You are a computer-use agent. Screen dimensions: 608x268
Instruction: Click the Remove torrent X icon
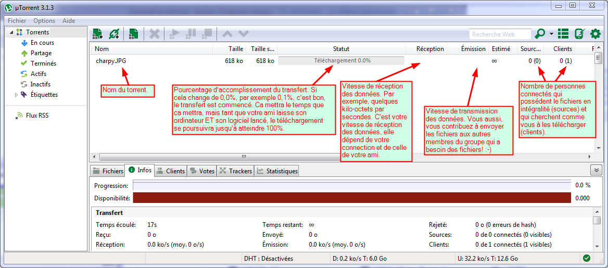click(x=154, y=34)
